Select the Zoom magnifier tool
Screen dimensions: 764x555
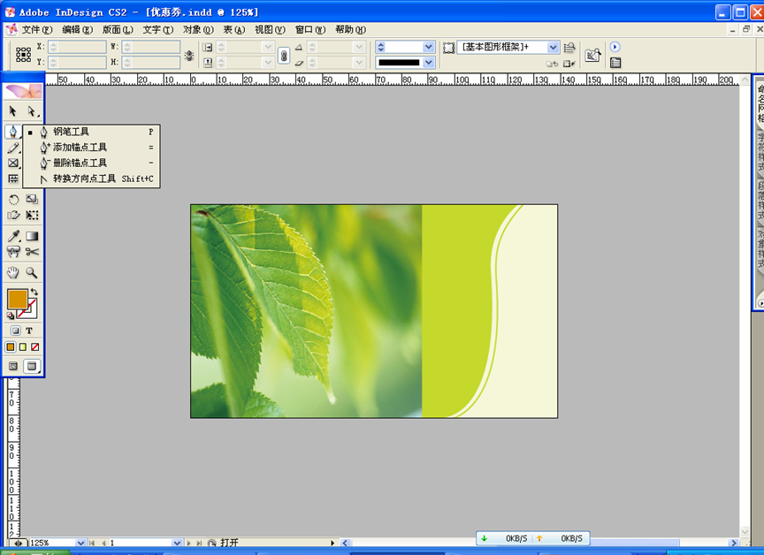32,273
